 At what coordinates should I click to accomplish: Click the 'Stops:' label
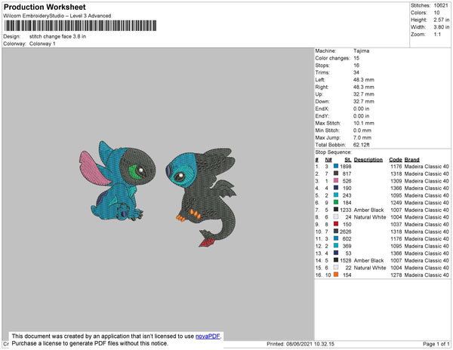click(322, 65)
